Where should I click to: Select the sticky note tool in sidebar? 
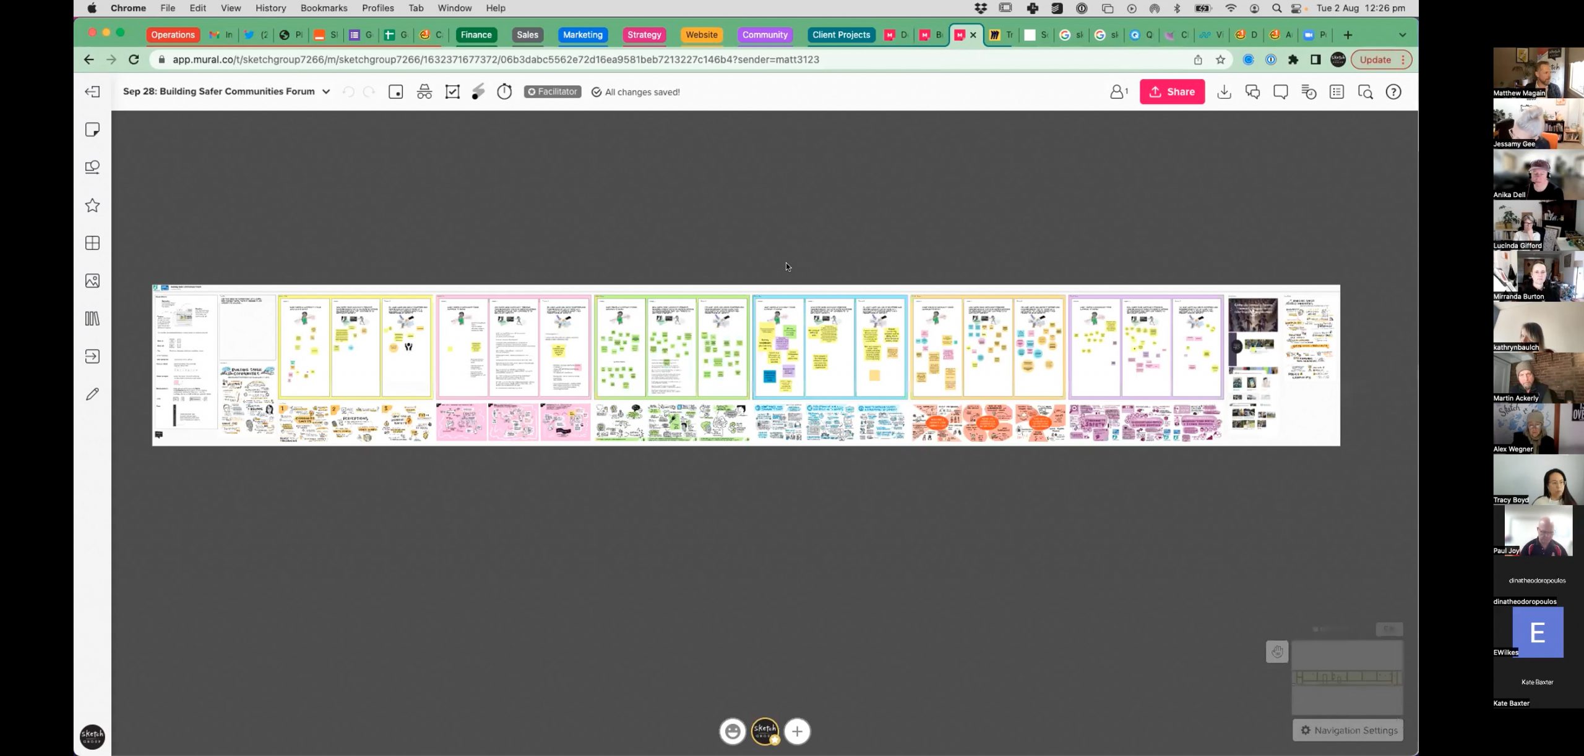click(x=92, y=130)
